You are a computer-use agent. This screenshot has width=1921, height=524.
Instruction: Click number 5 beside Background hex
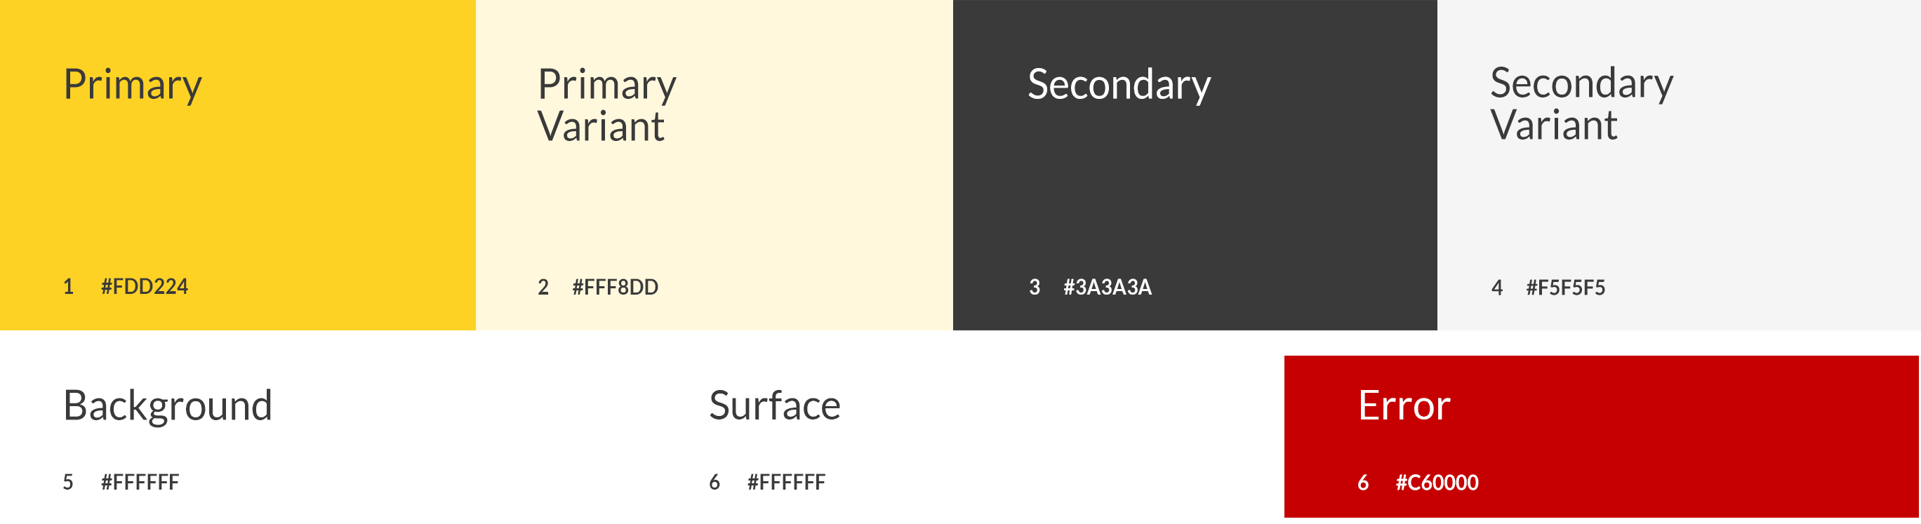coord(68,482)
